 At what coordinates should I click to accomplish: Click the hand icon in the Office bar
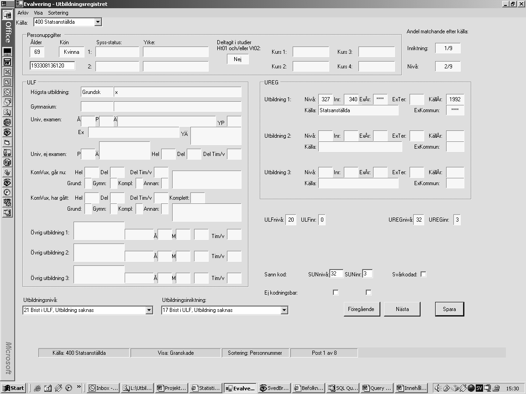[x=7, y=172]
